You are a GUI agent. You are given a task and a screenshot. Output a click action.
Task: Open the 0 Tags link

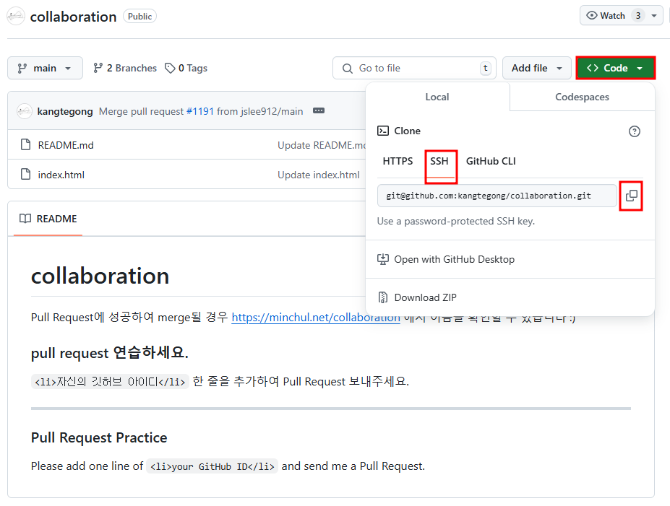[x=186, y=68]
